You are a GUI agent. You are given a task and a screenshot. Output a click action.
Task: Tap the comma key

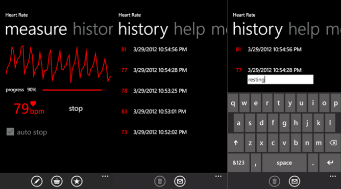tap(256, 163)
